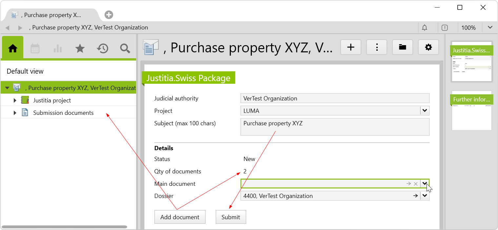Viewport: 498px width, 230px height.
Task: Open search with magnifier icon
Action: point(125,48)
